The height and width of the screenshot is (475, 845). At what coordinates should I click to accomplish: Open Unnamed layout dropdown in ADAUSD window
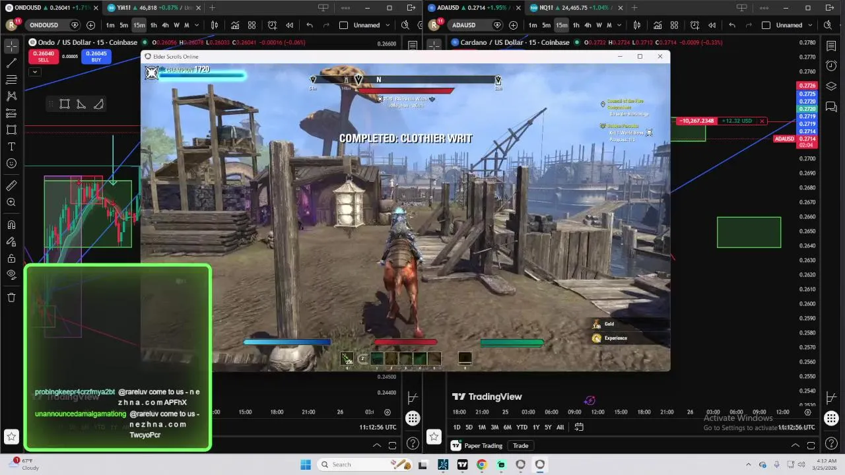coord(789,25)
